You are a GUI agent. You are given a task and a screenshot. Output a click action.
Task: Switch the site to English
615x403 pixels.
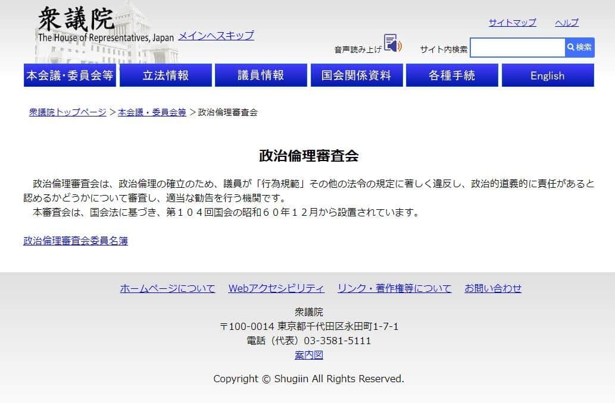coord(547,75)
